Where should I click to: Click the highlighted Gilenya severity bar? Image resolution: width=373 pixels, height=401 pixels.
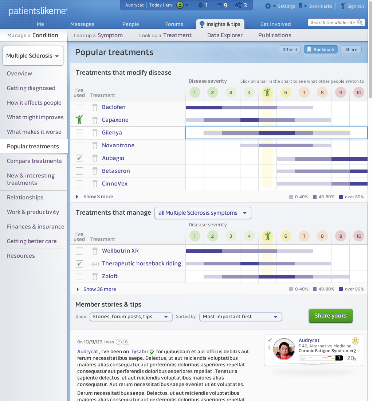click(x=276, y=133)
